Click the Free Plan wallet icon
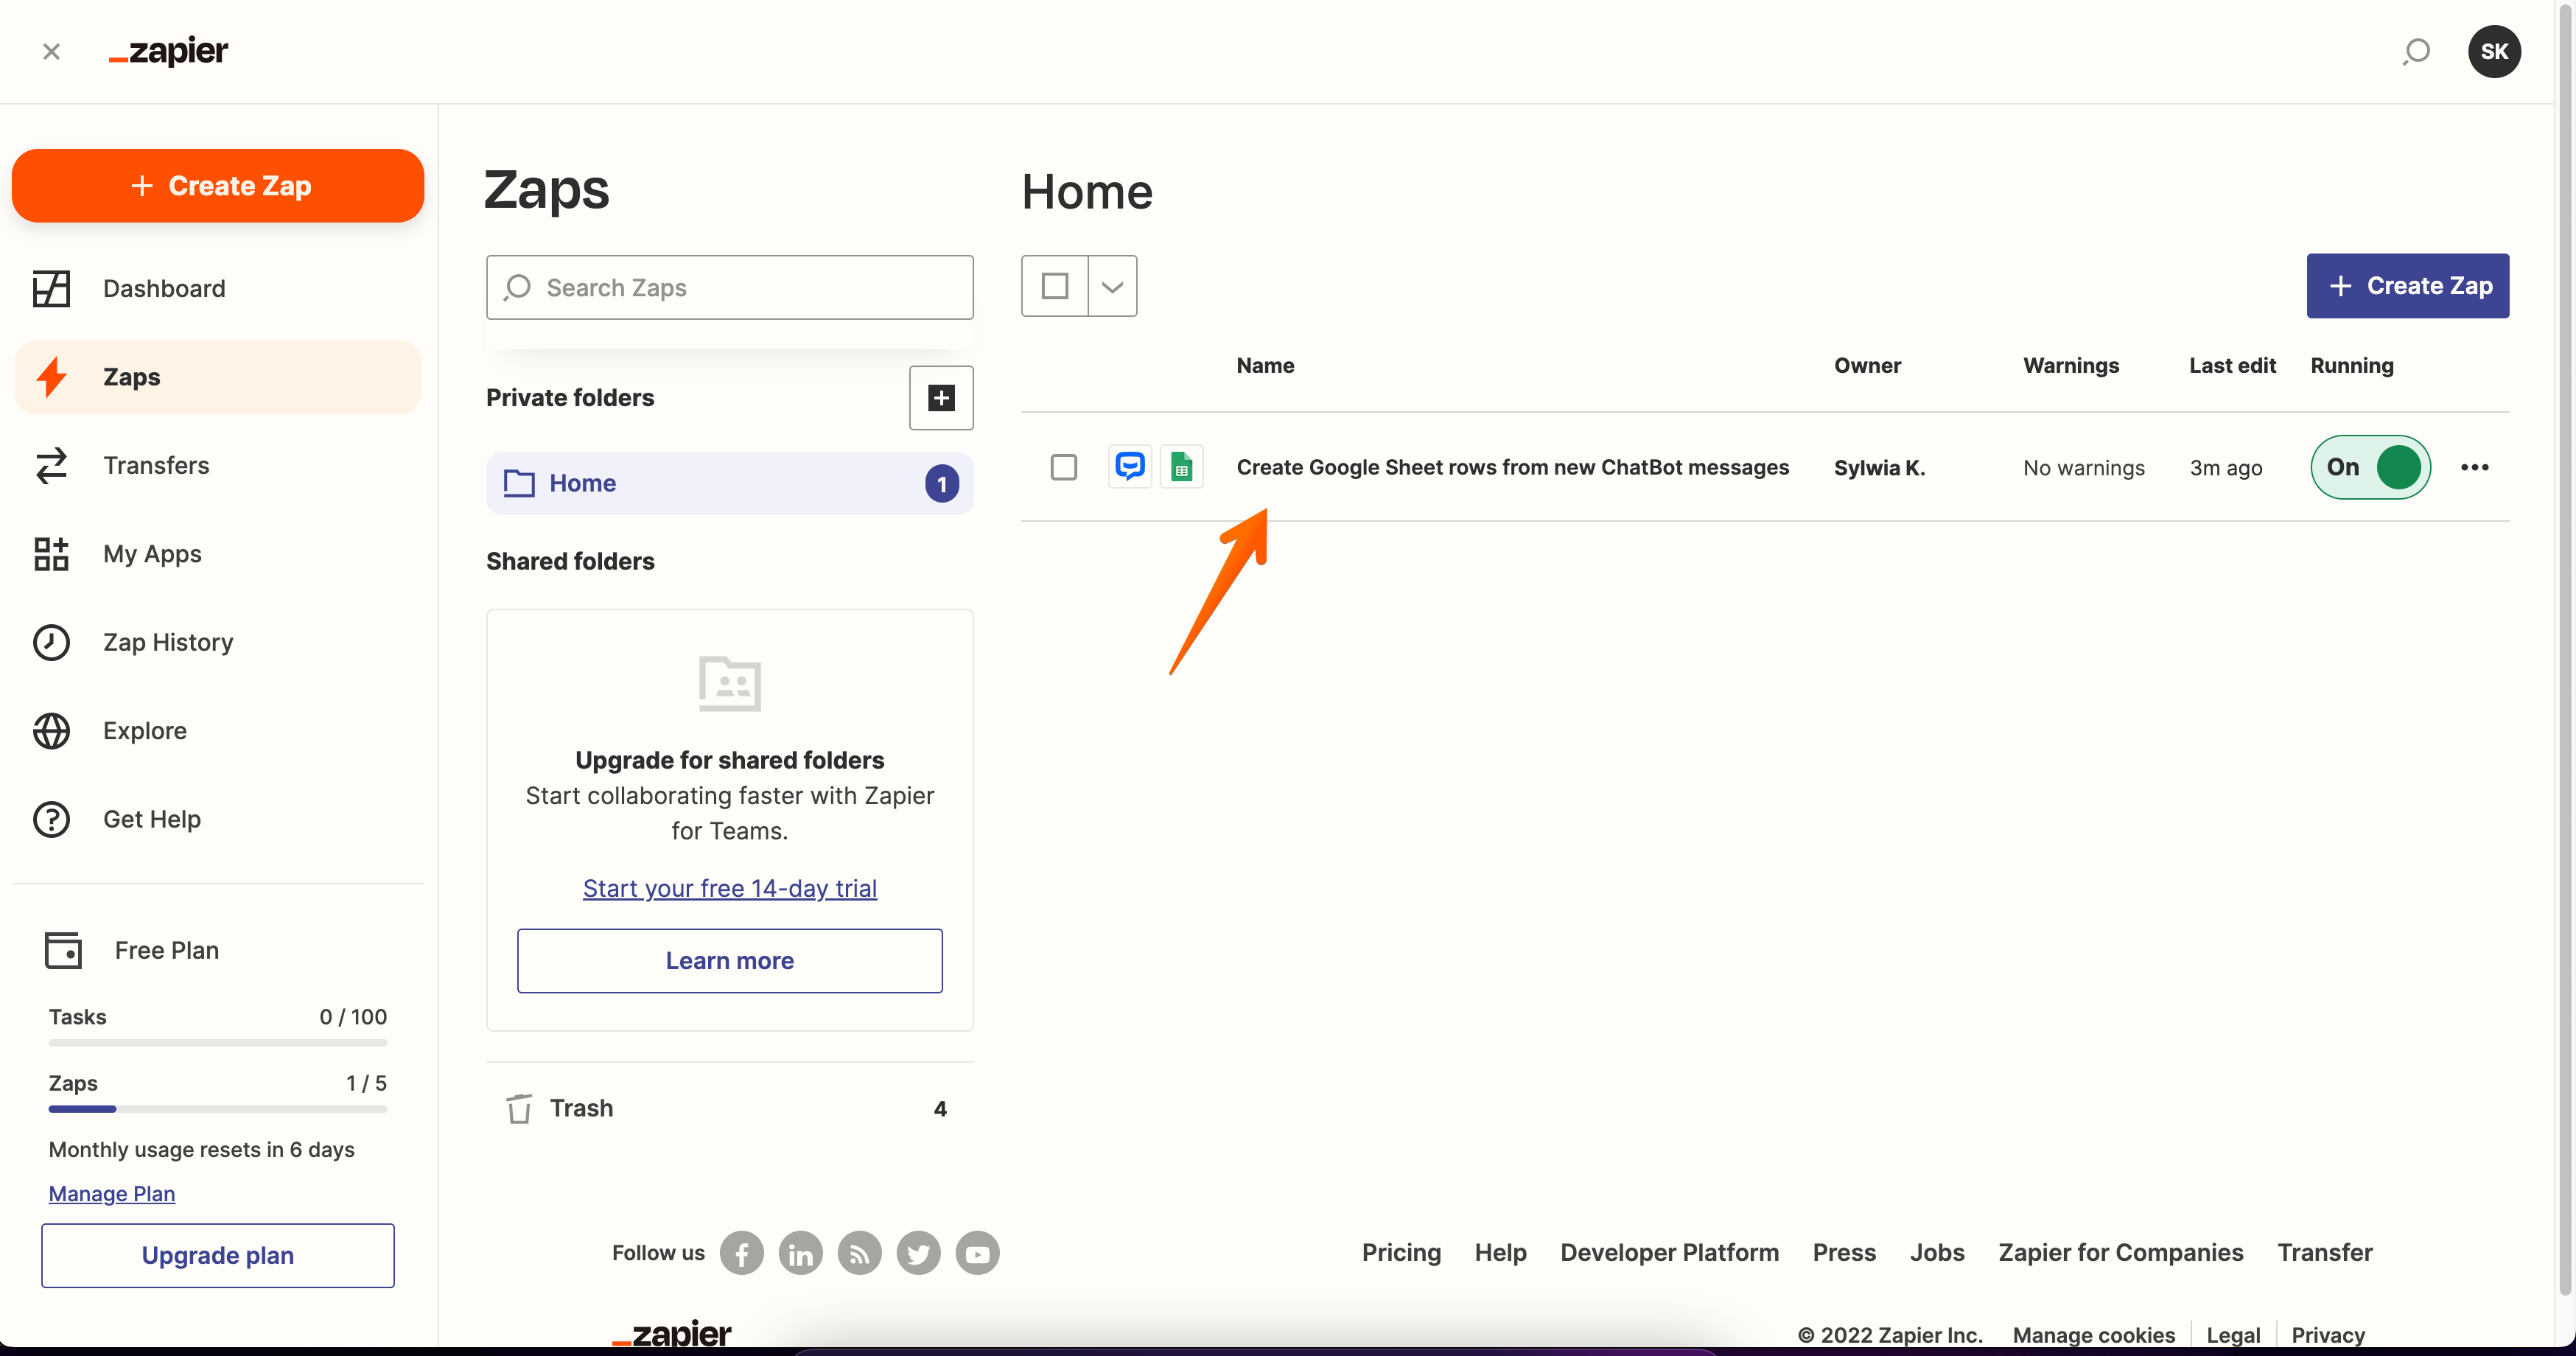The width and height of the screenshot is (2576, 1356). click(63, 950)
